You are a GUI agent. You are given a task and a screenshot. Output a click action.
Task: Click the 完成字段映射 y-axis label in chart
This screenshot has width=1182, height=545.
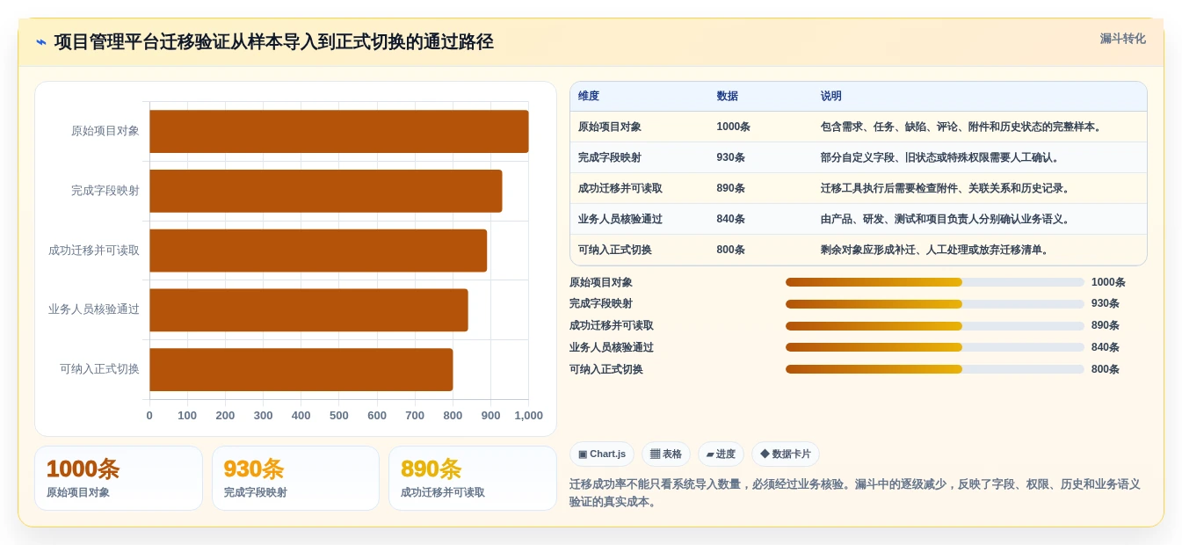coord(105,191)
